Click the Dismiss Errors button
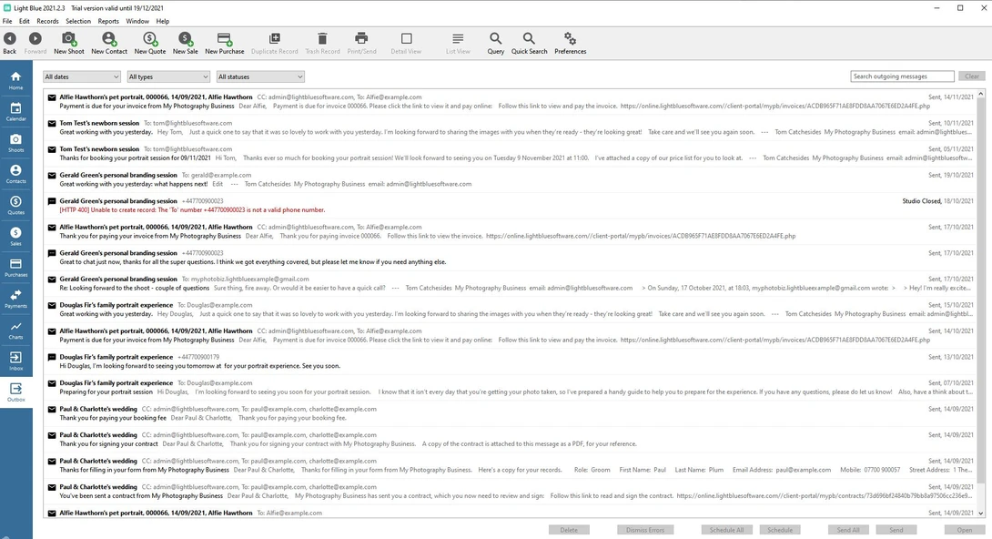992x539 pixels. pyautogui.click(x=645, y=530)
